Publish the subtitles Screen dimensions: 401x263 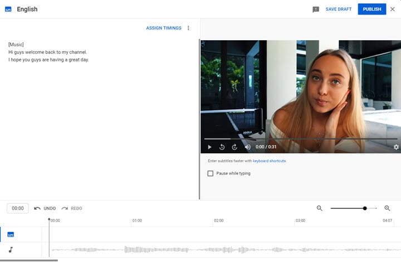point(371,9)
